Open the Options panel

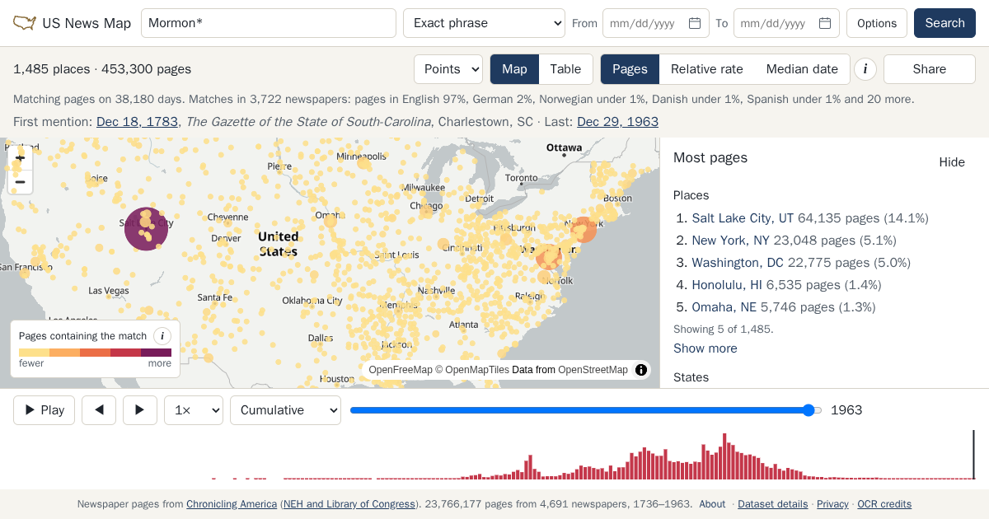877,23
